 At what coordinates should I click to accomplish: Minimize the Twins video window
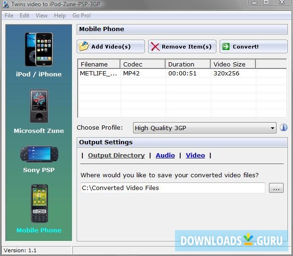[254, 3]
